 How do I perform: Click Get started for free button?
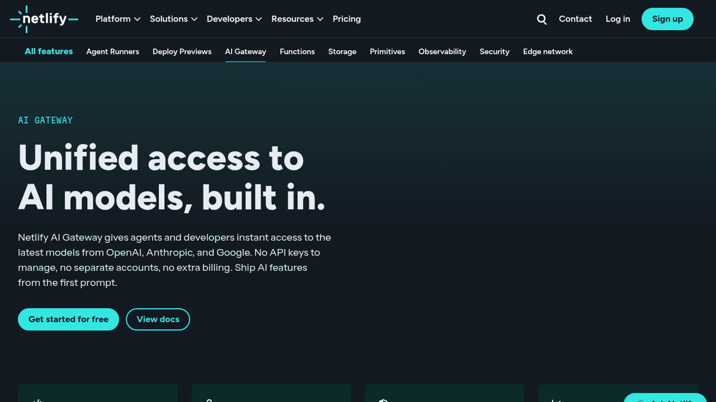click(68, 319)
